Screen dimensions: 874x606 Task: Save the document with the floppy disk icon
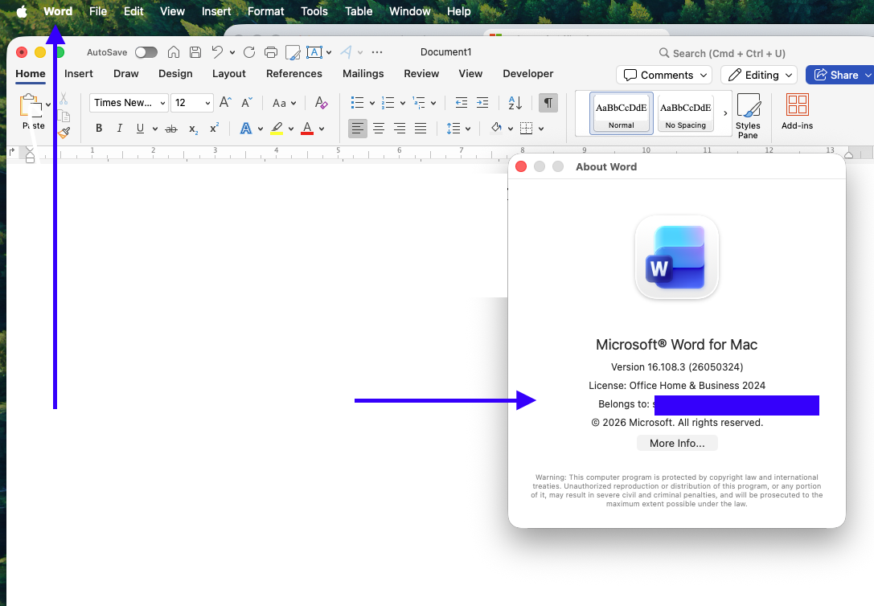pos(195,52)
